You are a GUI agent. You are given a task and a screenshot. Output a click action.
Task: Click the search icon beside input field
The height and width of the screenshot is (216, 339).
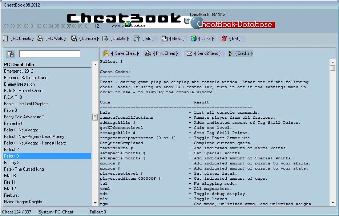11,54
